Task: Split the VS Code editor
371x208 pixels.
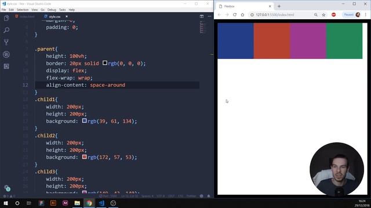Action: [202, 16]
